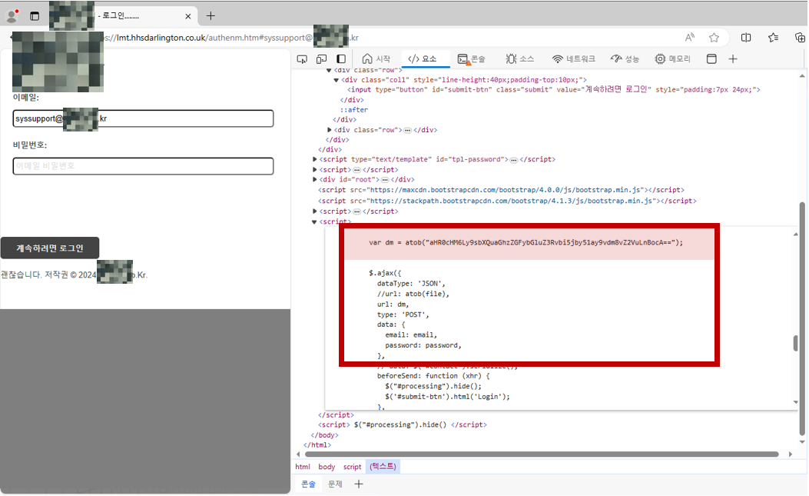Select script in the breadcrumb trail

click(x=353, y=467)
